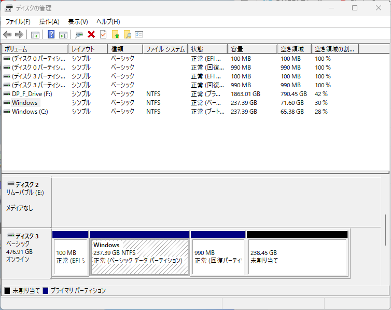Click the folder with green arrow icon

(116, 34)
